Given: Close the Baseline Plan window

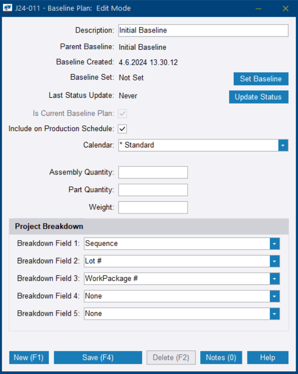Looking at the screenshot, I should (x=285, y=9).
